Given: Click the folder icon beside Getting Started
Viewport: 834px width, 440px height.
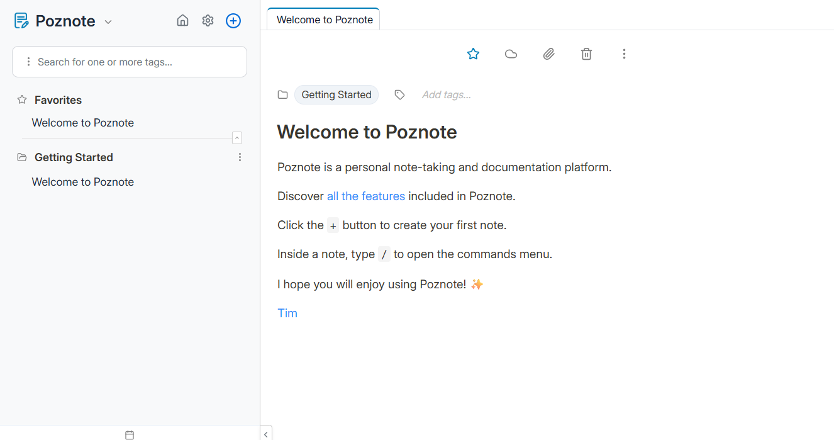Looking at the screenshot, I should 283,94.
